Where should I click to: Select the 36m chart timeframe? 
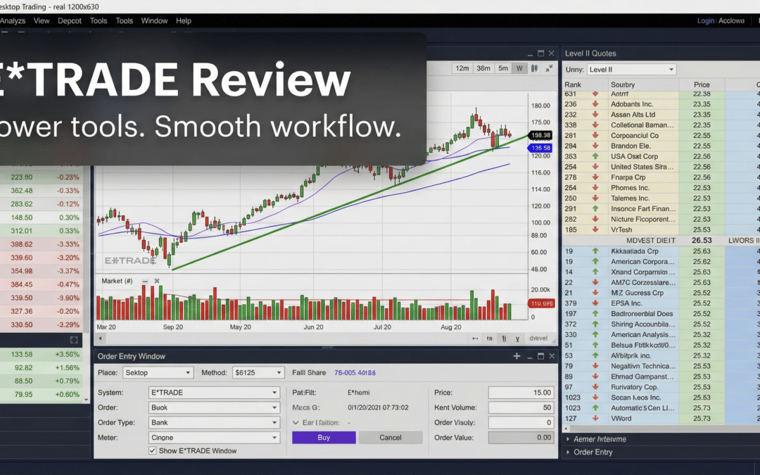click(x=483, y=68)
